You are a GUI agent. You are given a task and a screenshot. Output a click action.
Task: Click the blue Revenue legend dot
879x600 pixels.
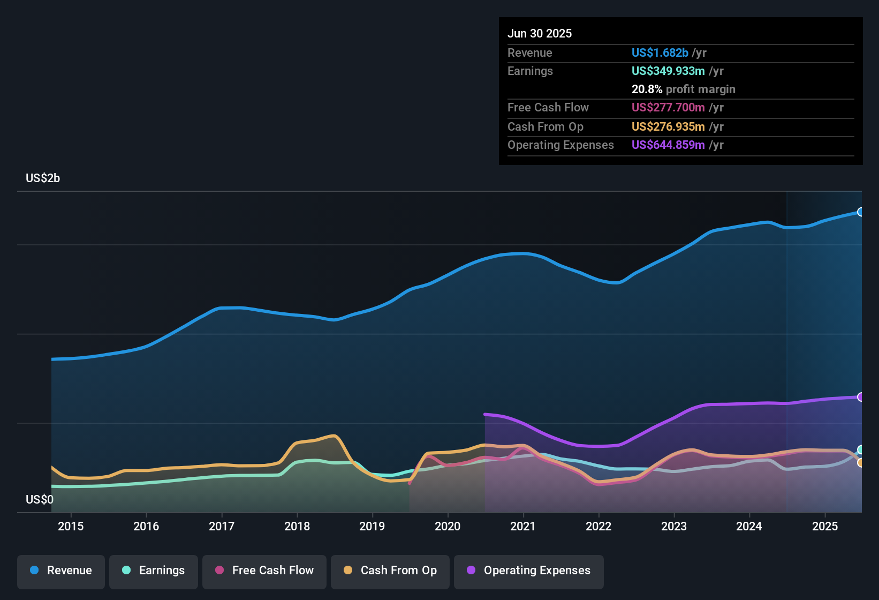[x=34, y=570]
